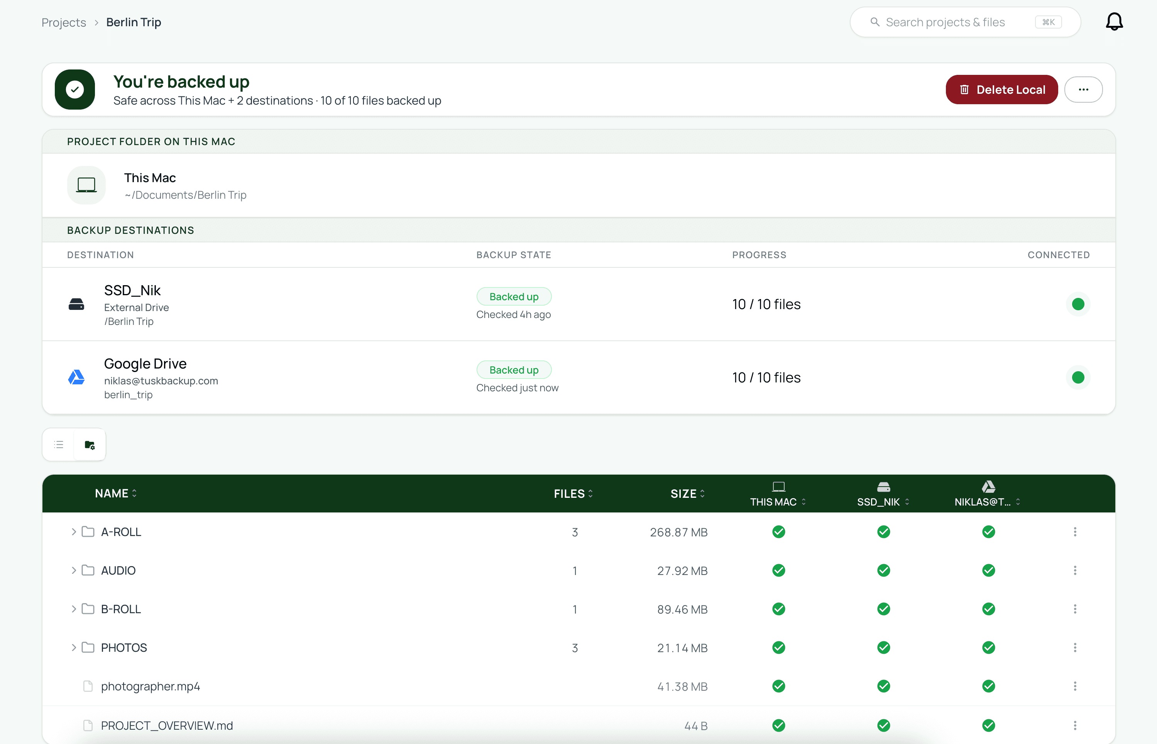This screenshot has height=744, width=1157.
Task: Click the A-ROLL folder icon
Action: click(88, 532)
